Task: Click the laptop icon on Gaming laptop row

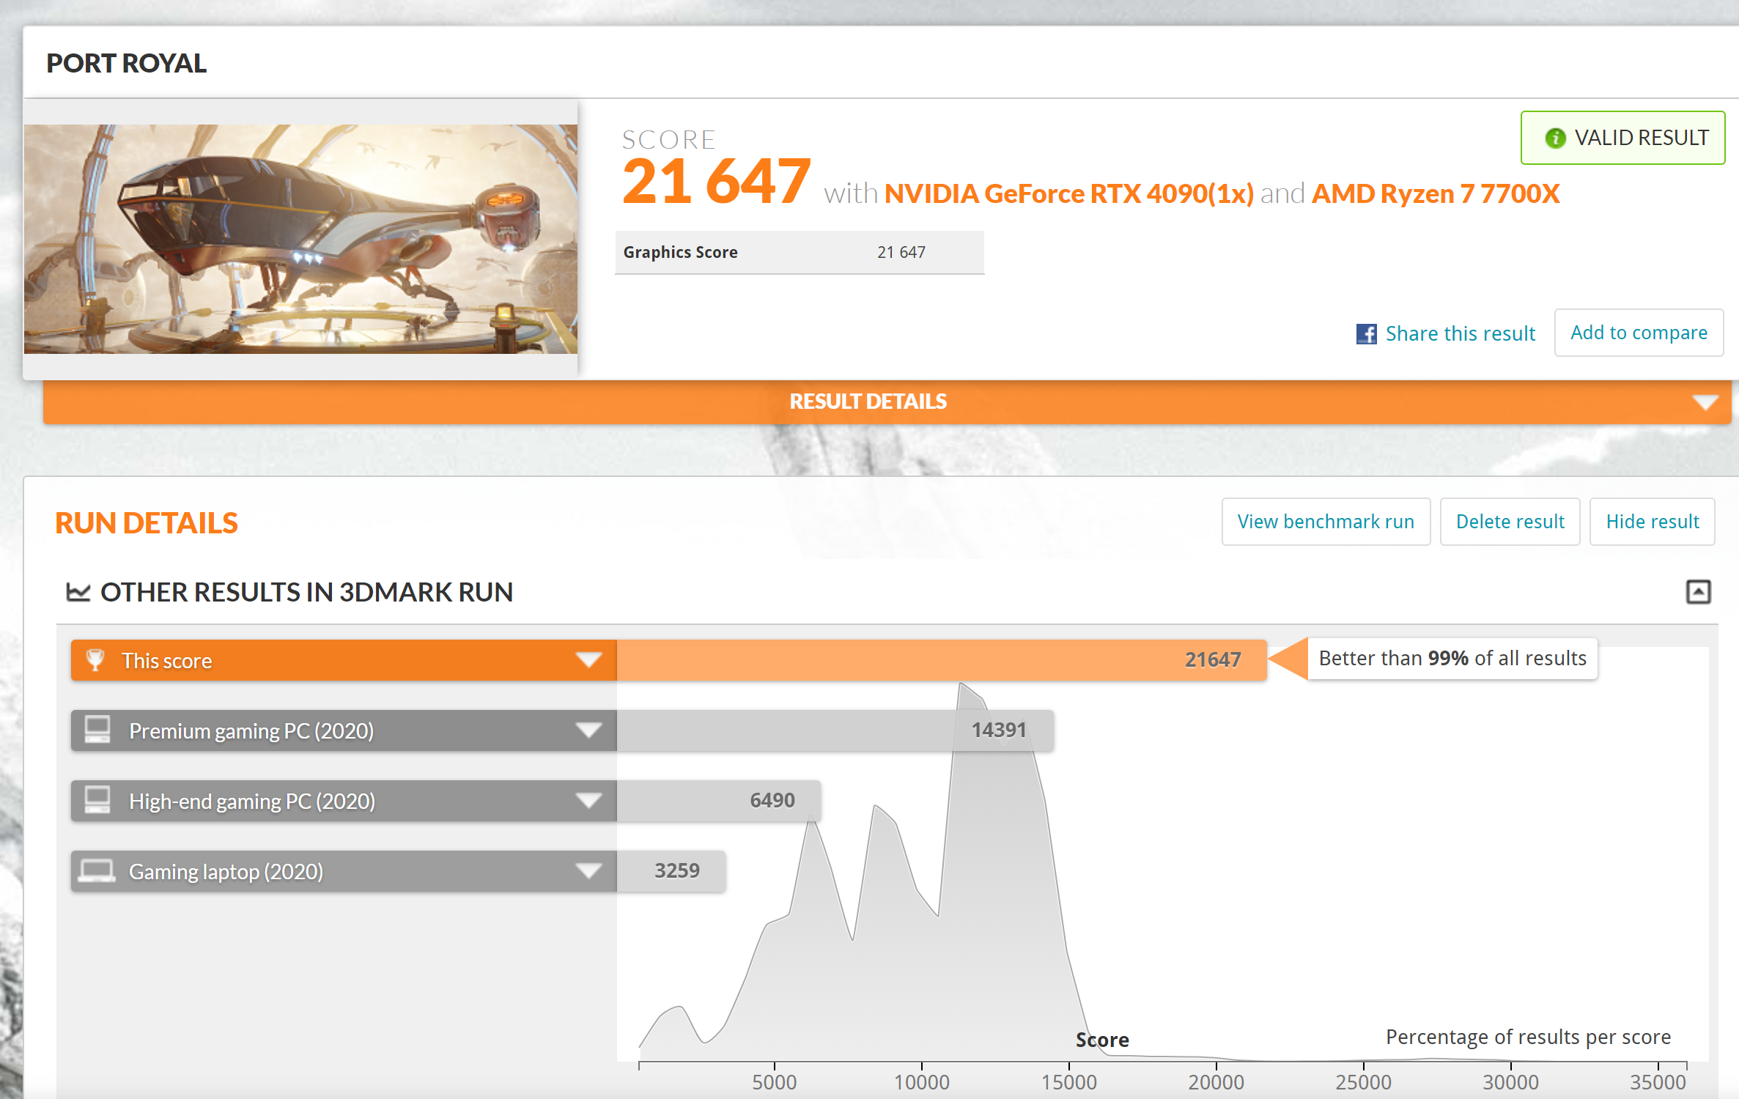Action: (97, 871)
